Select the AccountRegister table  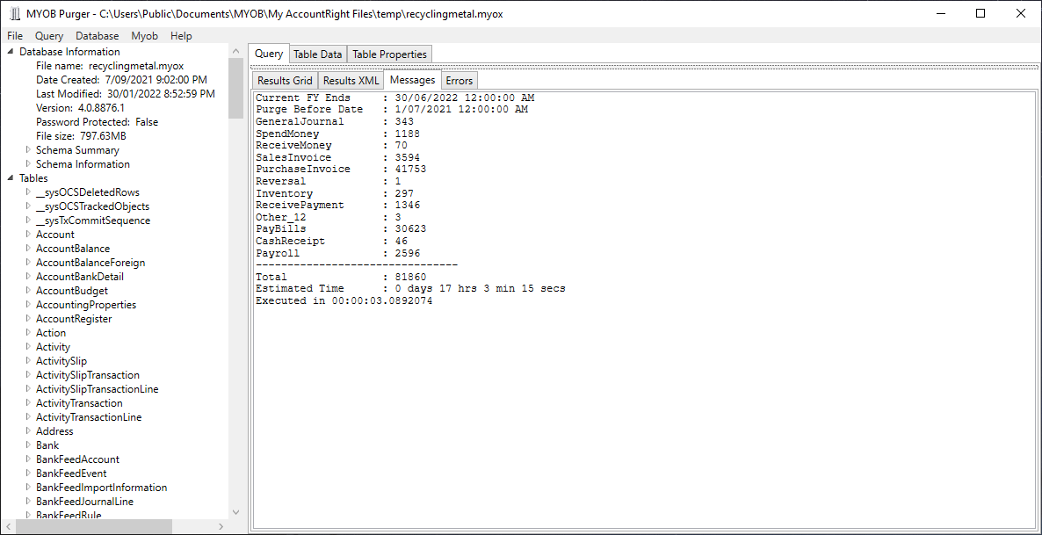(x=74, y=319)
